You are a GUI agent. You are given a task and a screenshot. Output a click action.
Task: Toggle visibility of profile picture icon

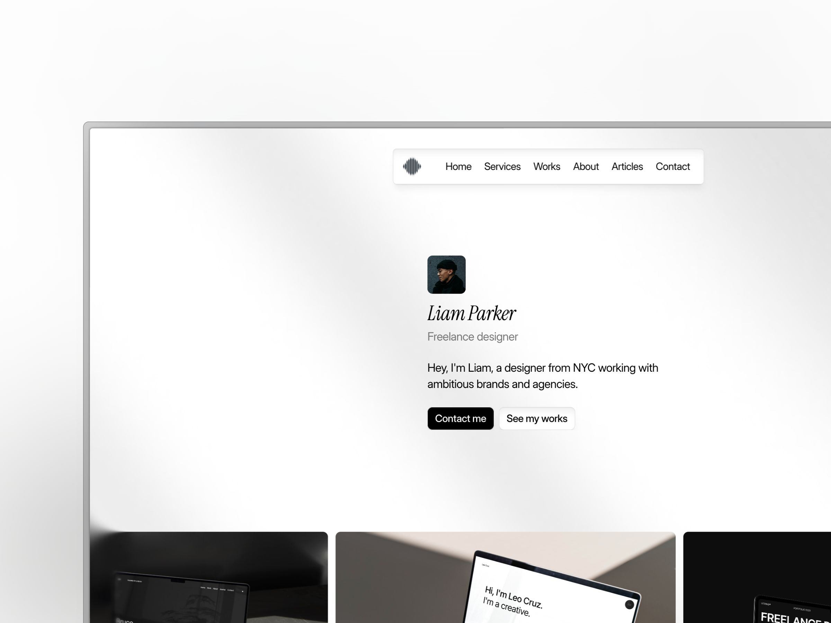pyautogui.click(x=446, y=274)
